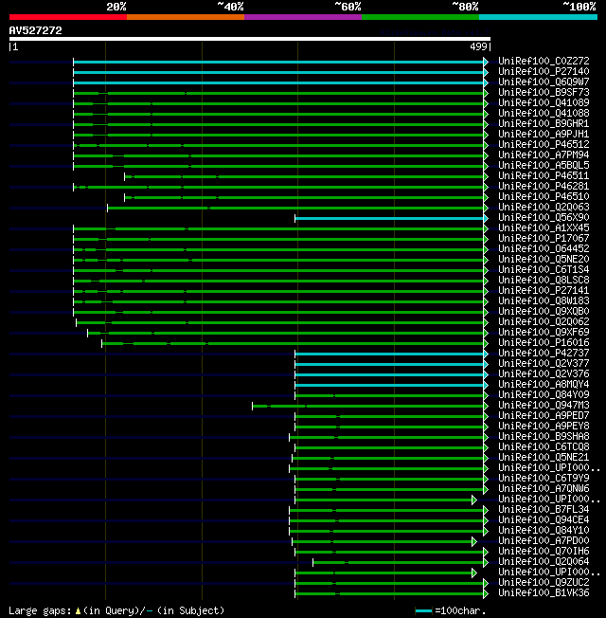This screenshot has height=618, width=606.
Task: Click the arrowhead ending the UniRef100_A7PD00 bar
Action: [x=474, y=542]
